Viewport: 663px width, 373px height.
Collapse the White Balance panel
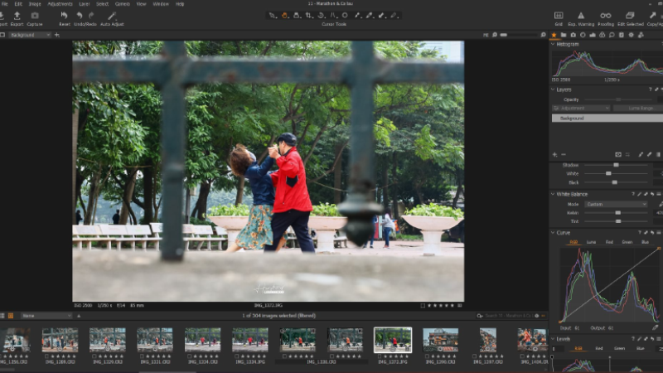(x=553, y=194)
